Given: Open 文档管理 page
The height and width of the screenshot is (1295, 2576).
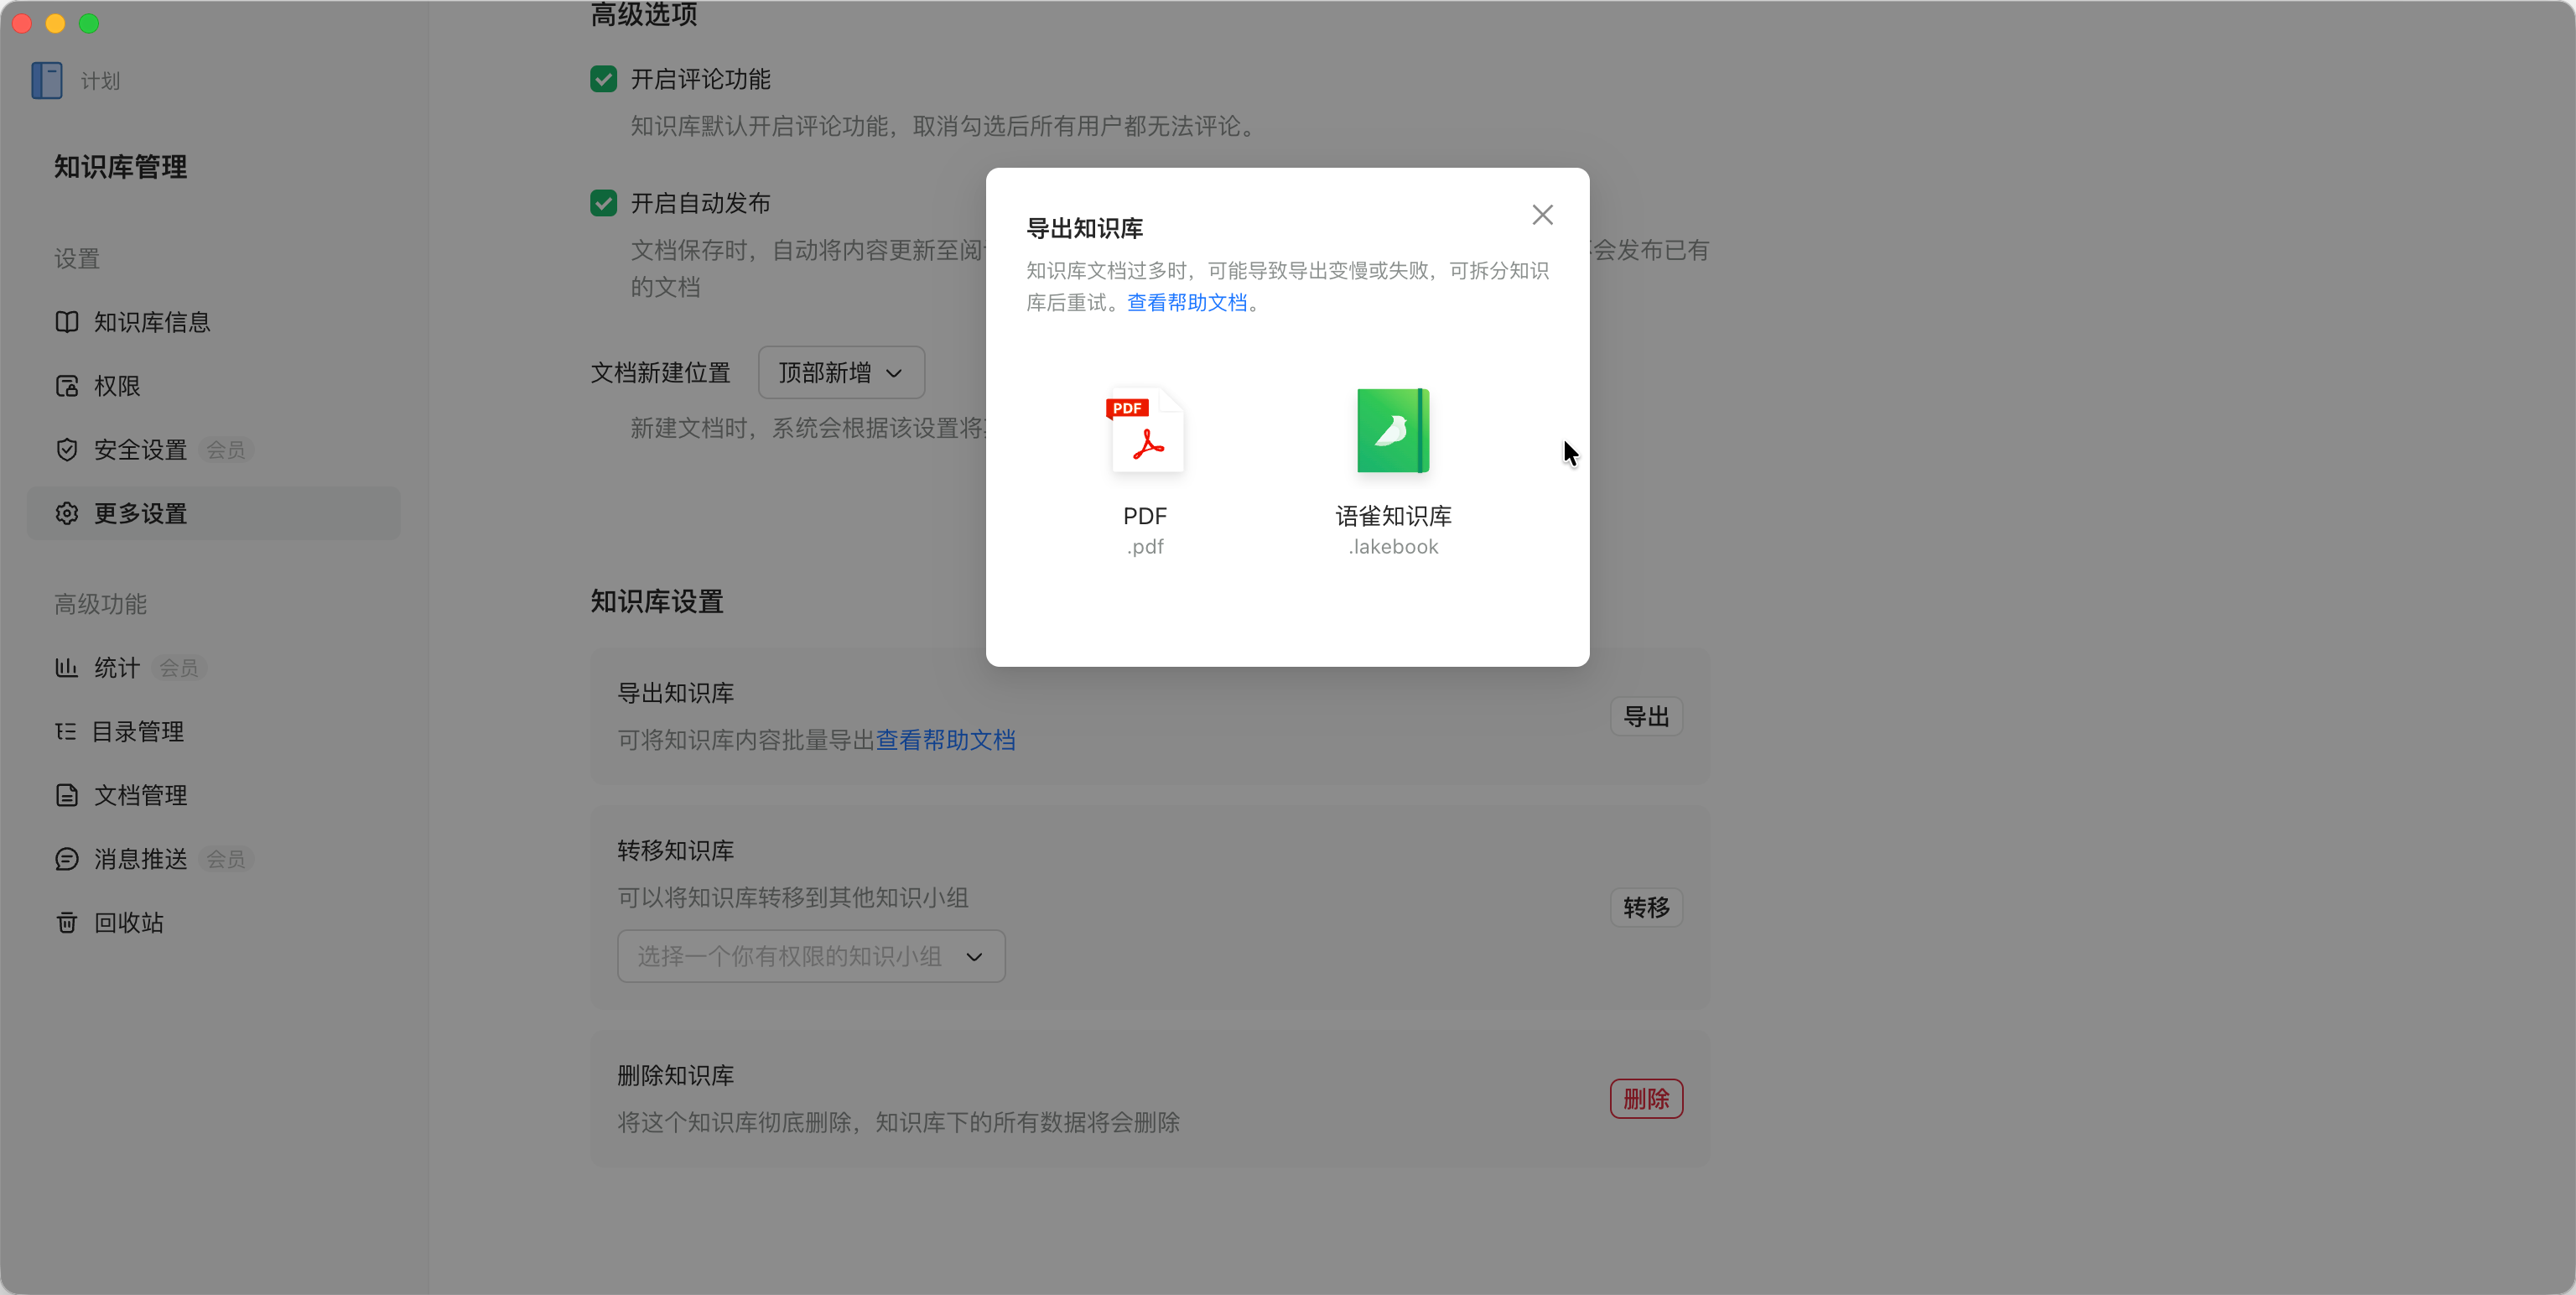Looking at the screenshot, I should click(213, 796).
